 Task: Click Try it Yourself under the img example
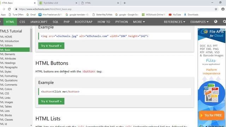(x=51, y=46)
